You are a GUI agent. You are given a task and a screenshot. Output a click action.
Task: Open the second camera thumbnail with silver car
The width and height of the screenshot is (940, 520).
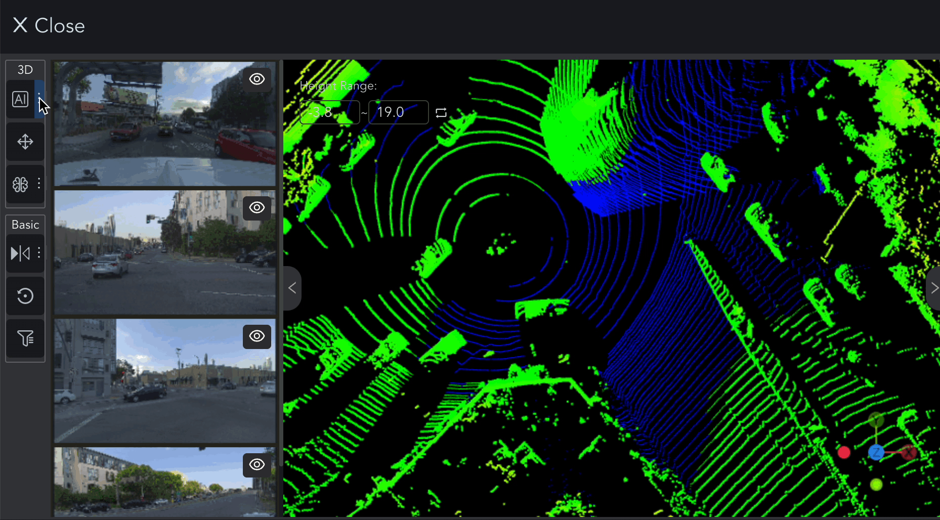(x=165, y=252)
